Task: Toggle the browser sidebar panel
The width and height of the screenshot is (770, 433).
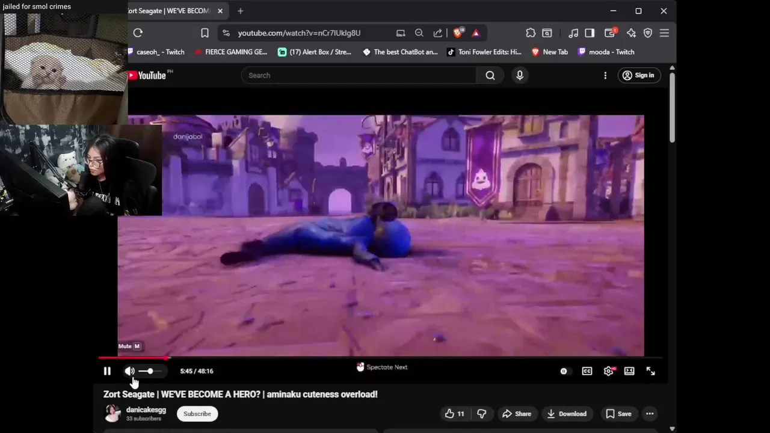Action: [x=590, y=33]
